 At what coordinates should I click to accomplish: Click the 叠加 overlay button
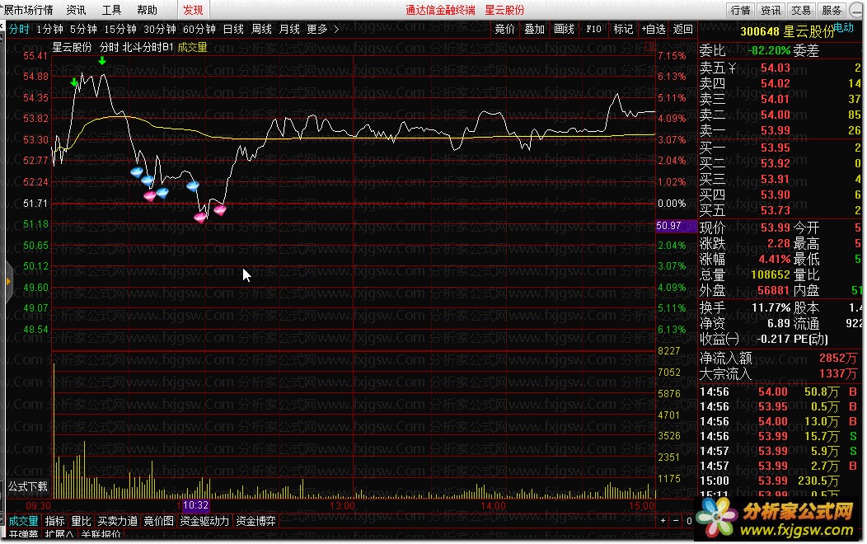tap(534, 30)
